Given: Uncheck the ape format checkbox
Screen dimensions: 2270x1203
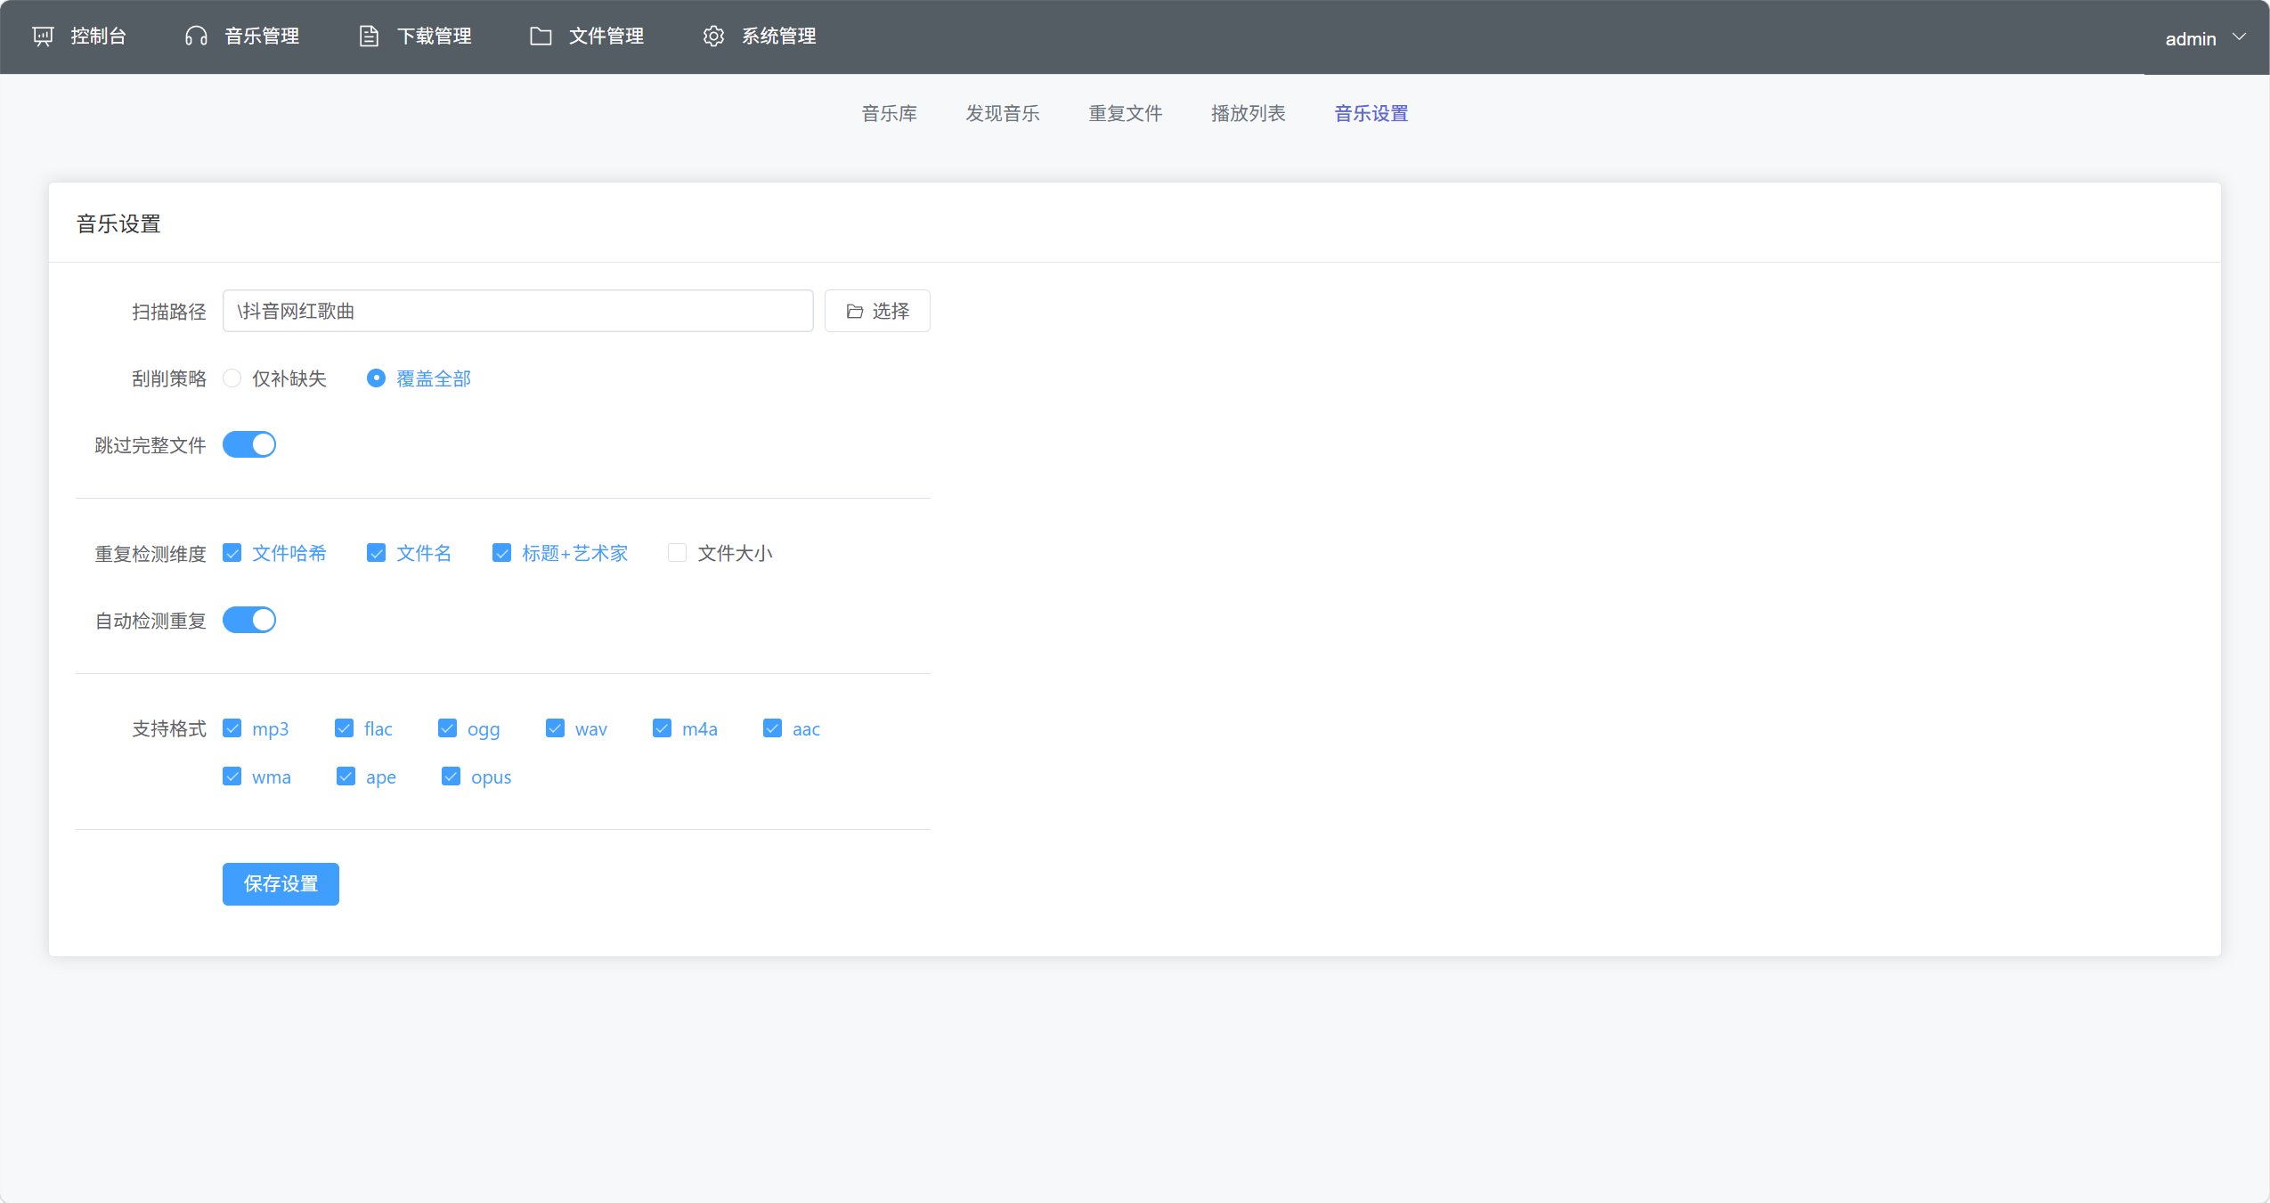Looking at the screenshot, I should (346, 776).
